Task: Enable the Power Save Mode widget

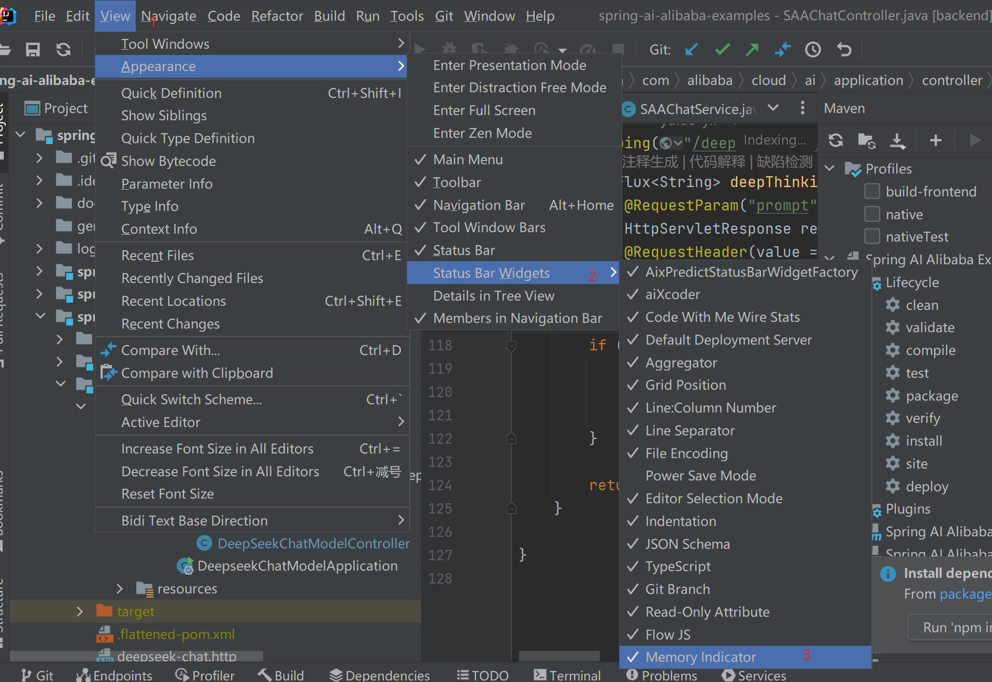Action: [745, 476]
